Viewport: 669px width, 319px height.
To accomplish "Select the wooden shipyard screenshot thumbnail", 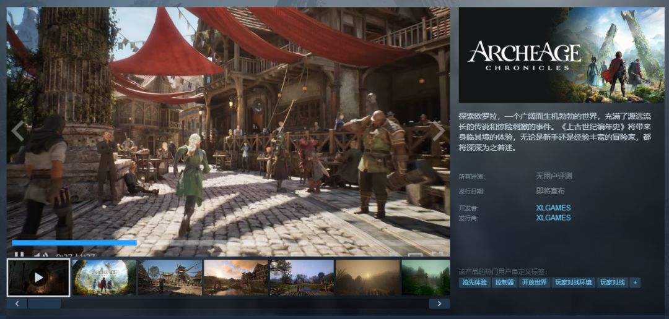I will [170, 278].
